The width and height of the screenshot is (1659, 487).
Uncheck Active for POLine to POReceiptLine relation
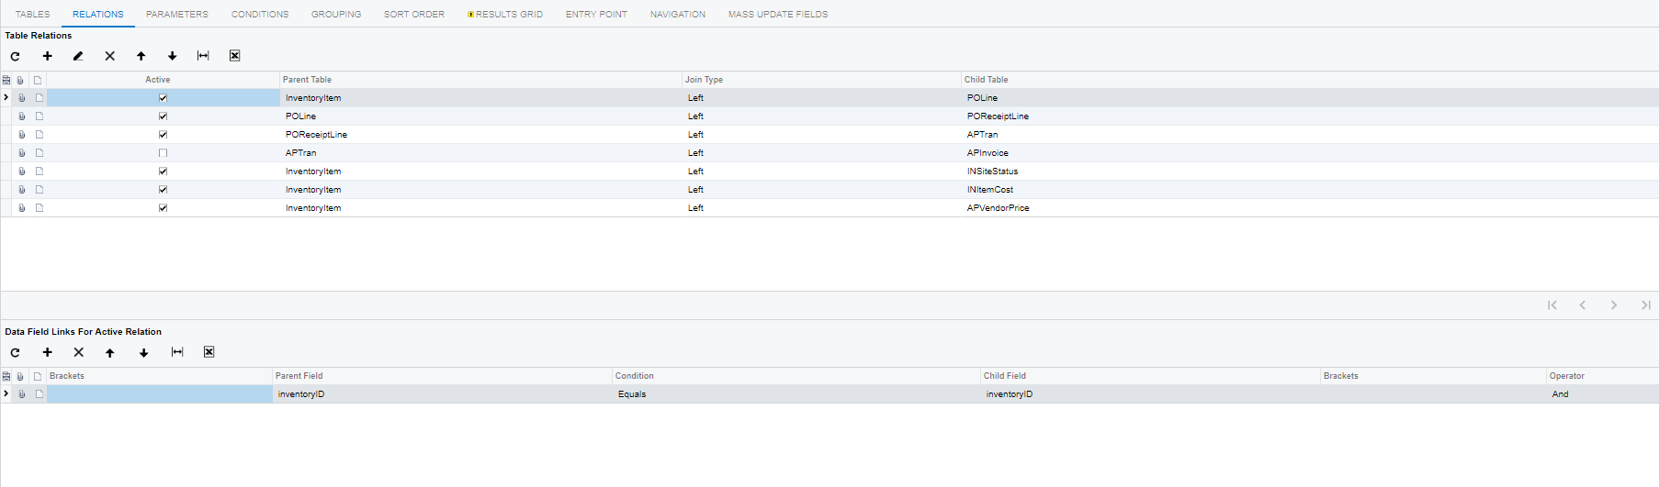pos(163,116)
